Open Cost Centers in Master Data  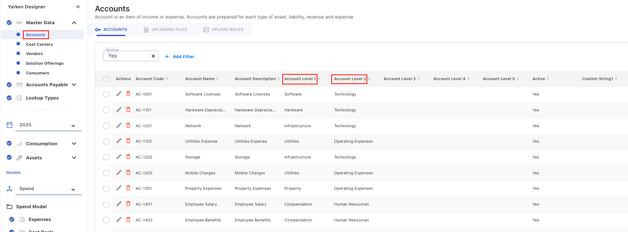coord(39,44)
